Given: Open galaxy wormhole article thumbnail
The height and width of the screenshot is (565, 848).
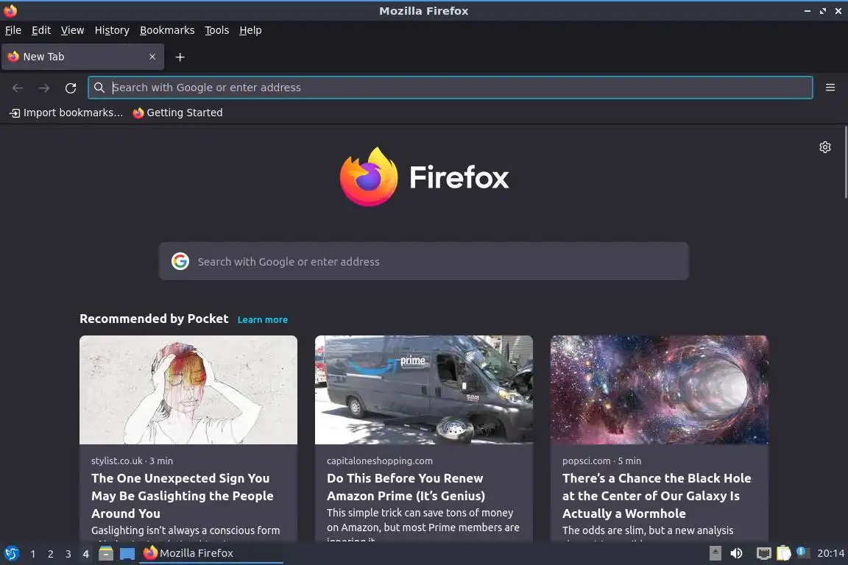Looking at the screenshot, I should pyautogui.click(x=660, y=390).
